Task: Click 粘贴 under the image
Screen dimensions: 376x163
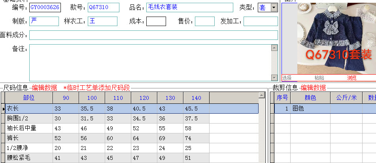Action: point(319,78)
